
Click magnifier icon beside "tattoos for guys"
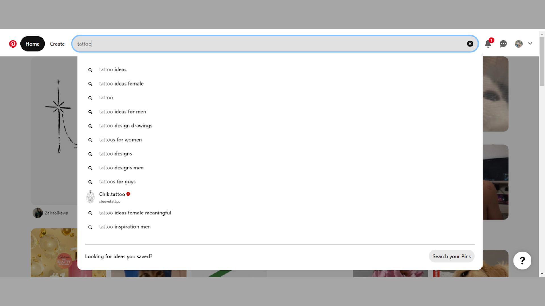point(90,182)
